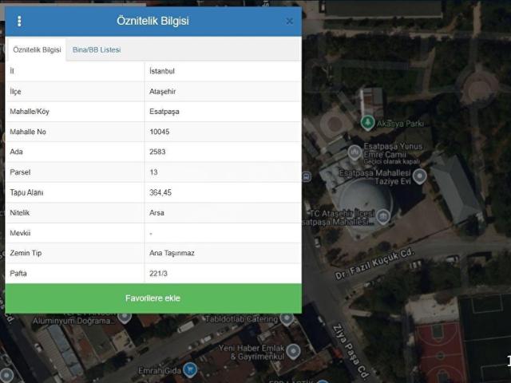Screen dimensions: 511x383
Task: Click the Esatpaşa value cell
Action: click(x=223, y=112)
